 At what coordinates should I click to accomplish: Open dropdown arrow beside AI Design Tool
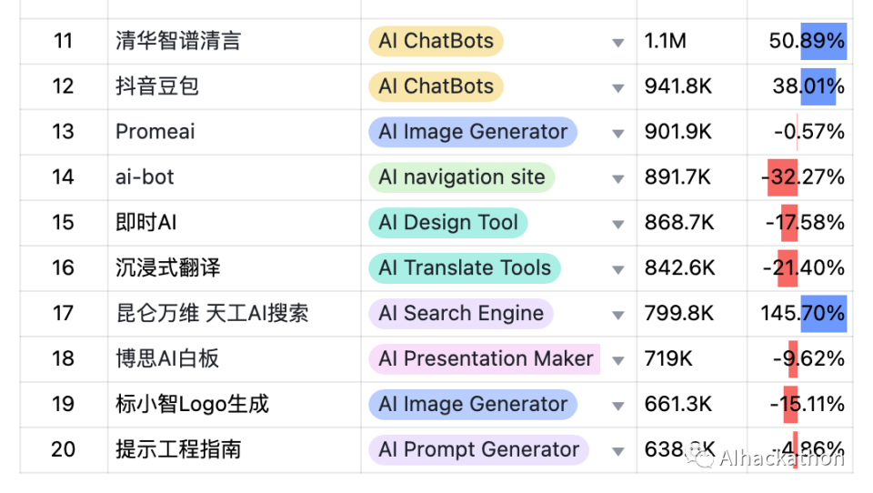pyautogui.click(x=618, y=225)
